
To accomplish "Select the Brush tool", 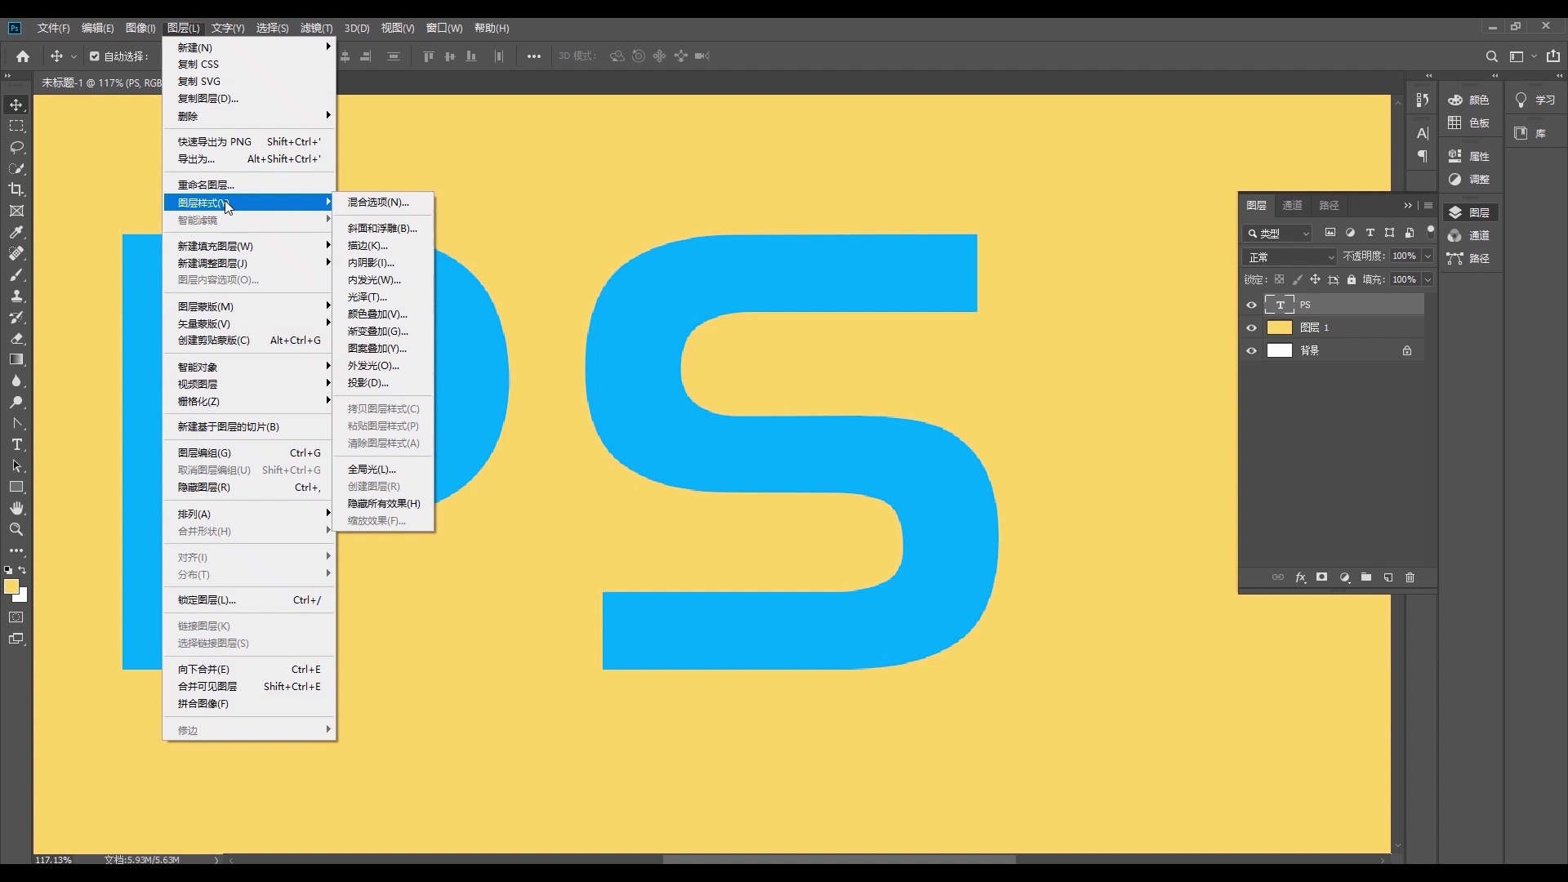I will (16, 274).
